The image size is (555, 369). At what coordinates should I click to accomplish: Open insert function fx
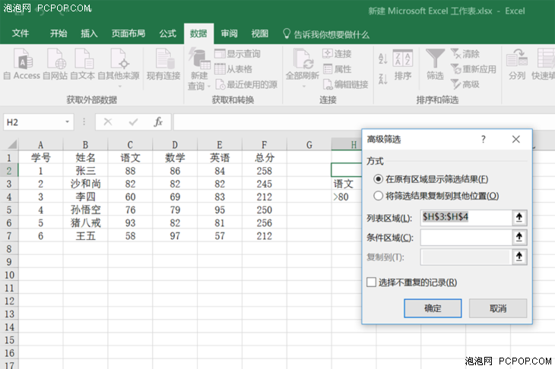158,122
